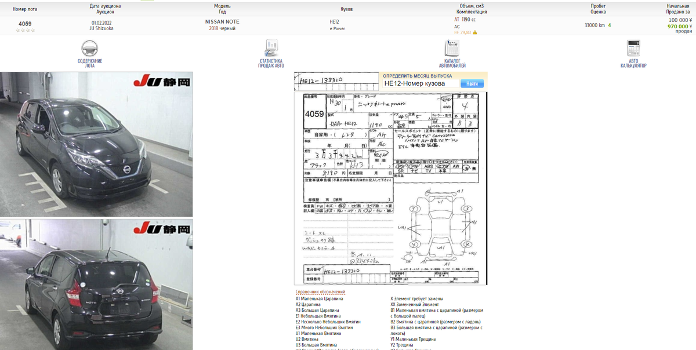Click the start price 100 000 ¥

click(680, 20)
